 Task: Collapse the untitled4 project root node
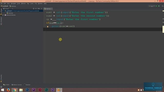pos(3,11)
